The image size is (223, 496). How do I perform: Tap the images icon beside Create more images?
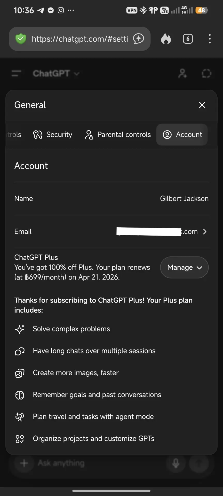pyautogui.click(x=20, y=373)
